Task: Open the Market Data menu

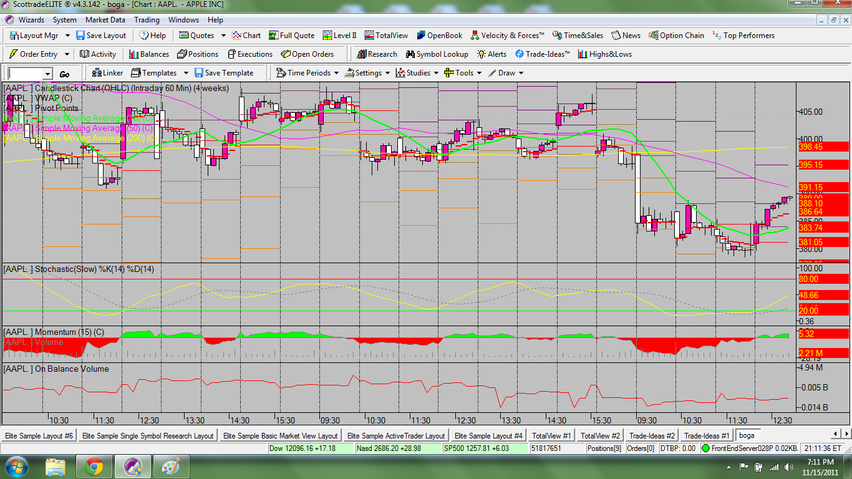Action: (105, 20)
